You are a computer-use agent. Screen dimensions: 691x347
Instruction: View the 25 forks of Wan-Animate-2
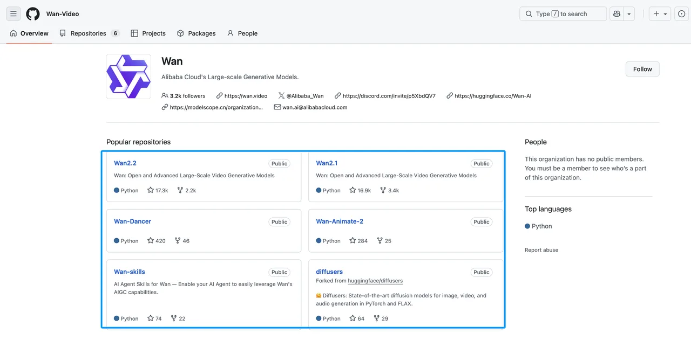click(384, 241)
